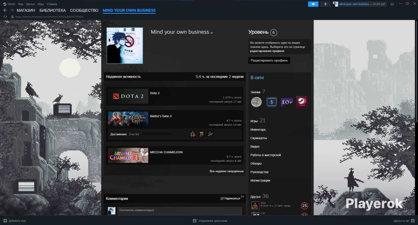Click the friends and chat plus icon
The height and width of the screenshot is (225, 418).
(413, 221)
